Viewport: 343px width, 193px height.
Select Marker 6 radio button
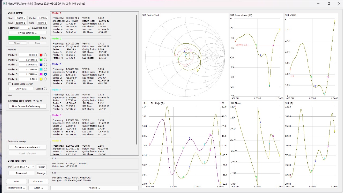45,79
